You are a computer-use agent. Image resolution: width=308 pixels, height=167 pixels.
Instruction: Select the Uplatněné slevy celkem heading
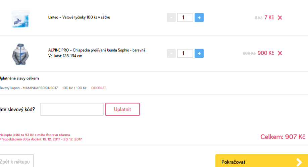19,78
